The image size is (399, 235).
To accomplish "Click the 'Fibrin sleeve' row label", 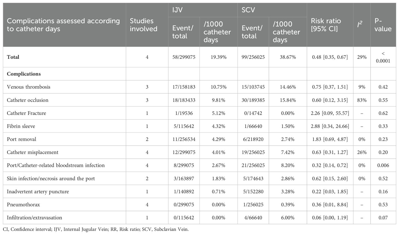I will pos(21,126).
